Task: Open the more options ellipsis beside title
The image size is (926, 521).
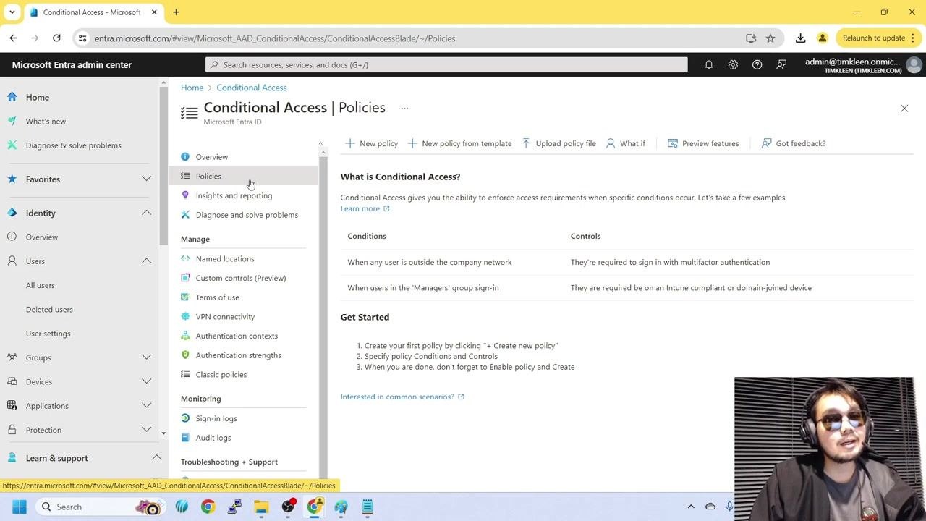Action: click(x=404, y=108)
